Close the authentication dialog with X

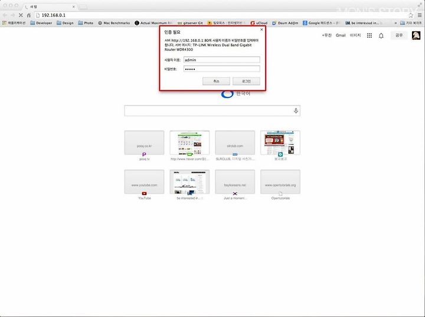(x=261, y=30)
